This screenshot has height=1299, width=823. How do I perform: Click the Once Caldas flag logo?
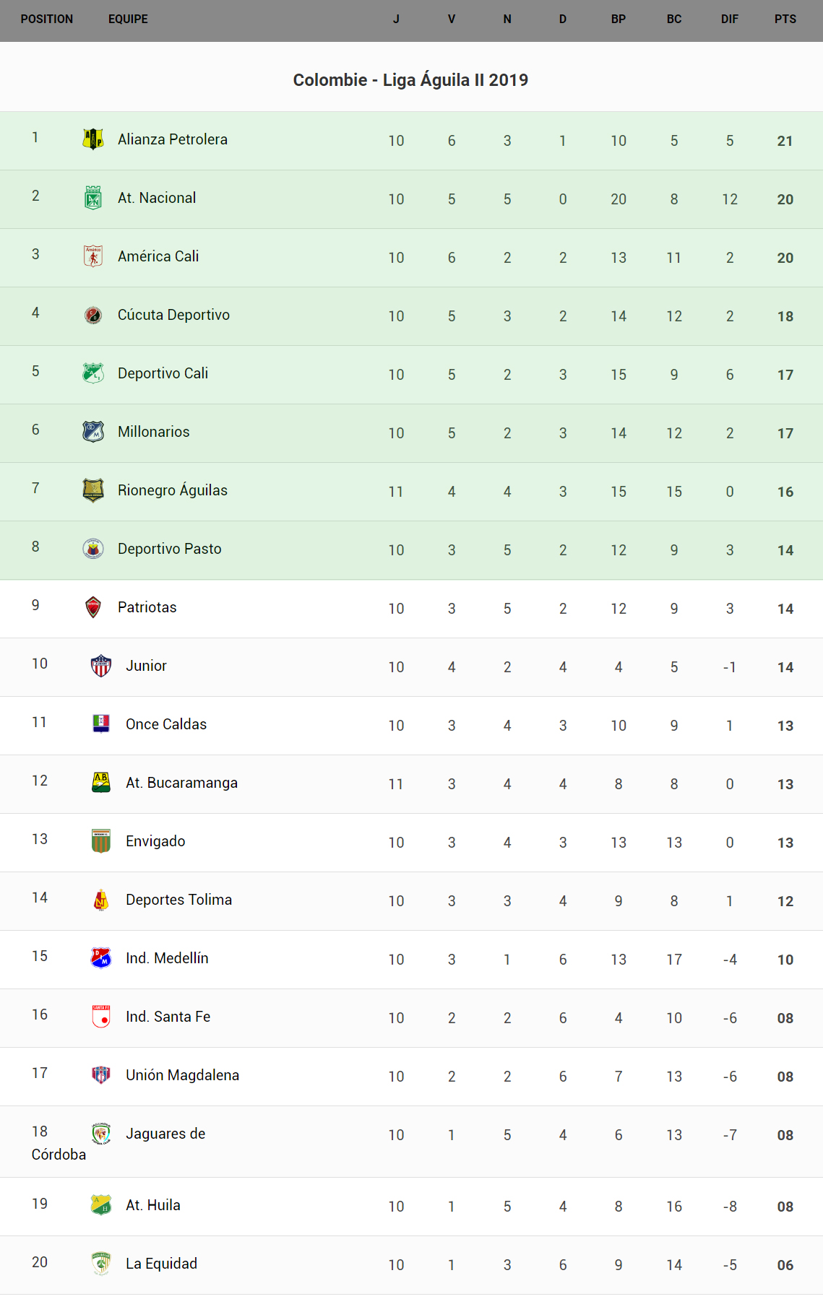click(101, 724)
